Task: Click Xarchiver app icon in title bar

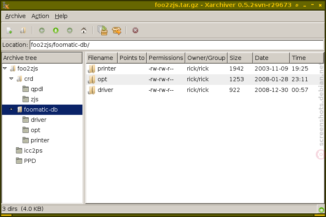Action: pyautogui.click(x=6, y=5)
